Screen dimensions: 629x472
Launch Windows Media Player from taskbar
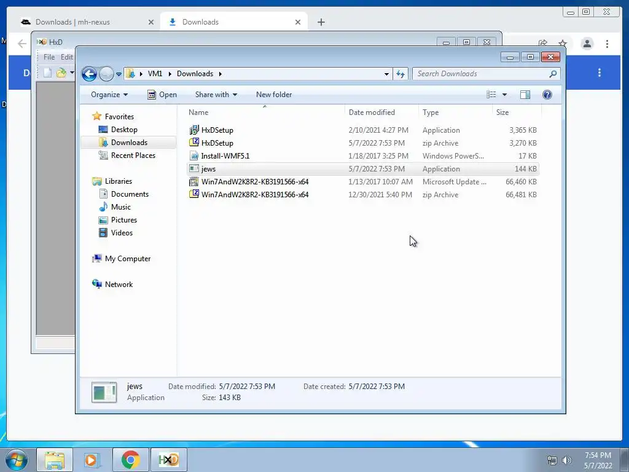click(92, 460)
